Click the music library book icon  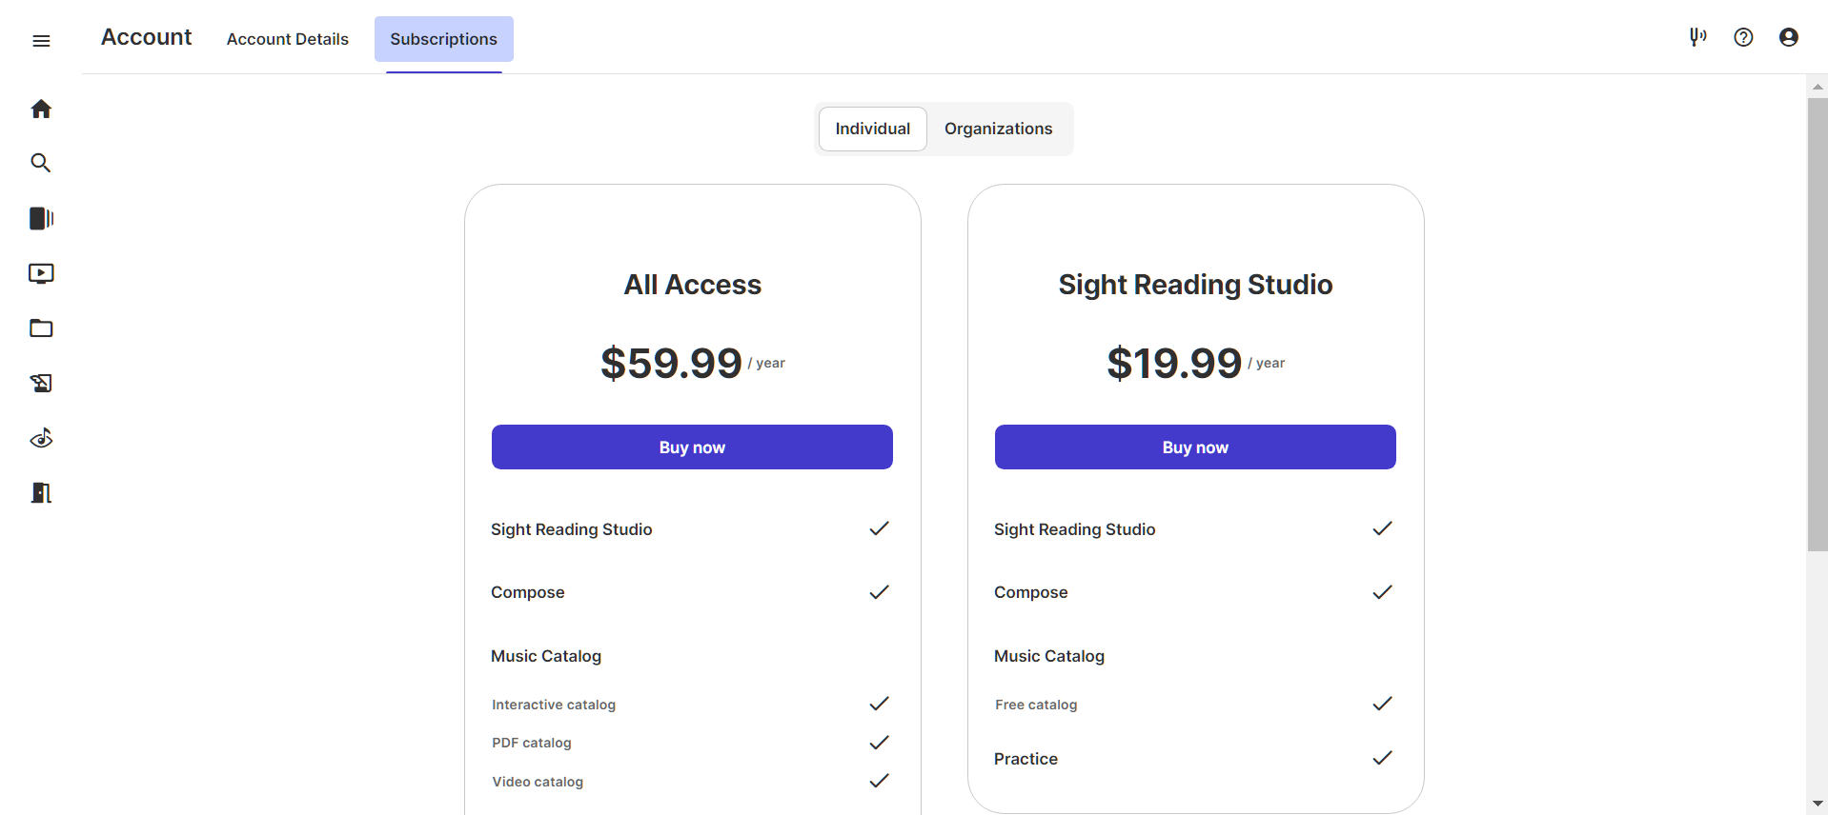pyautogui.click(x=41, y=219)
